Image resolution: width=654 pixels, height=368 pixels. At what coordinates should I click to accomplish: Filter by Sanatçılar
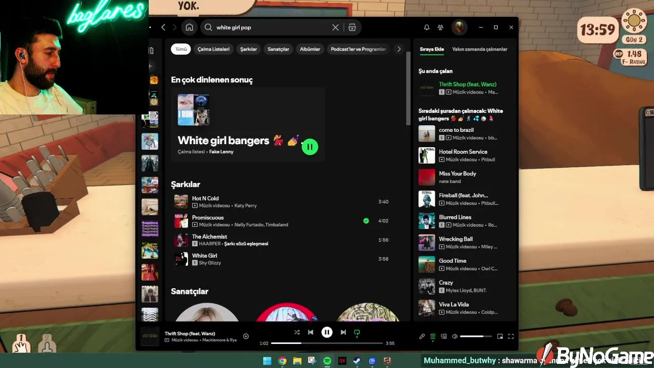pyautogui.click(x=278, y=49)
